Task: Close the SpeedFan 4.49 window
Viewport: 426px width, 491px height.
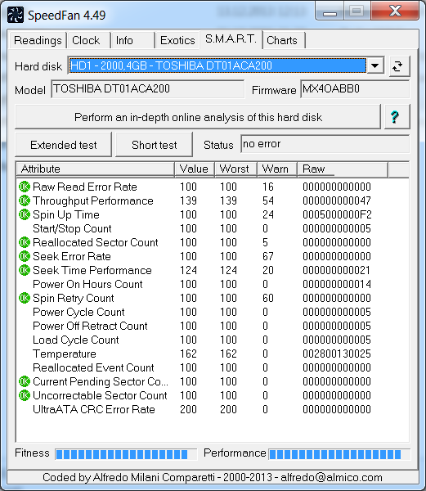Action: click(395, 11)
